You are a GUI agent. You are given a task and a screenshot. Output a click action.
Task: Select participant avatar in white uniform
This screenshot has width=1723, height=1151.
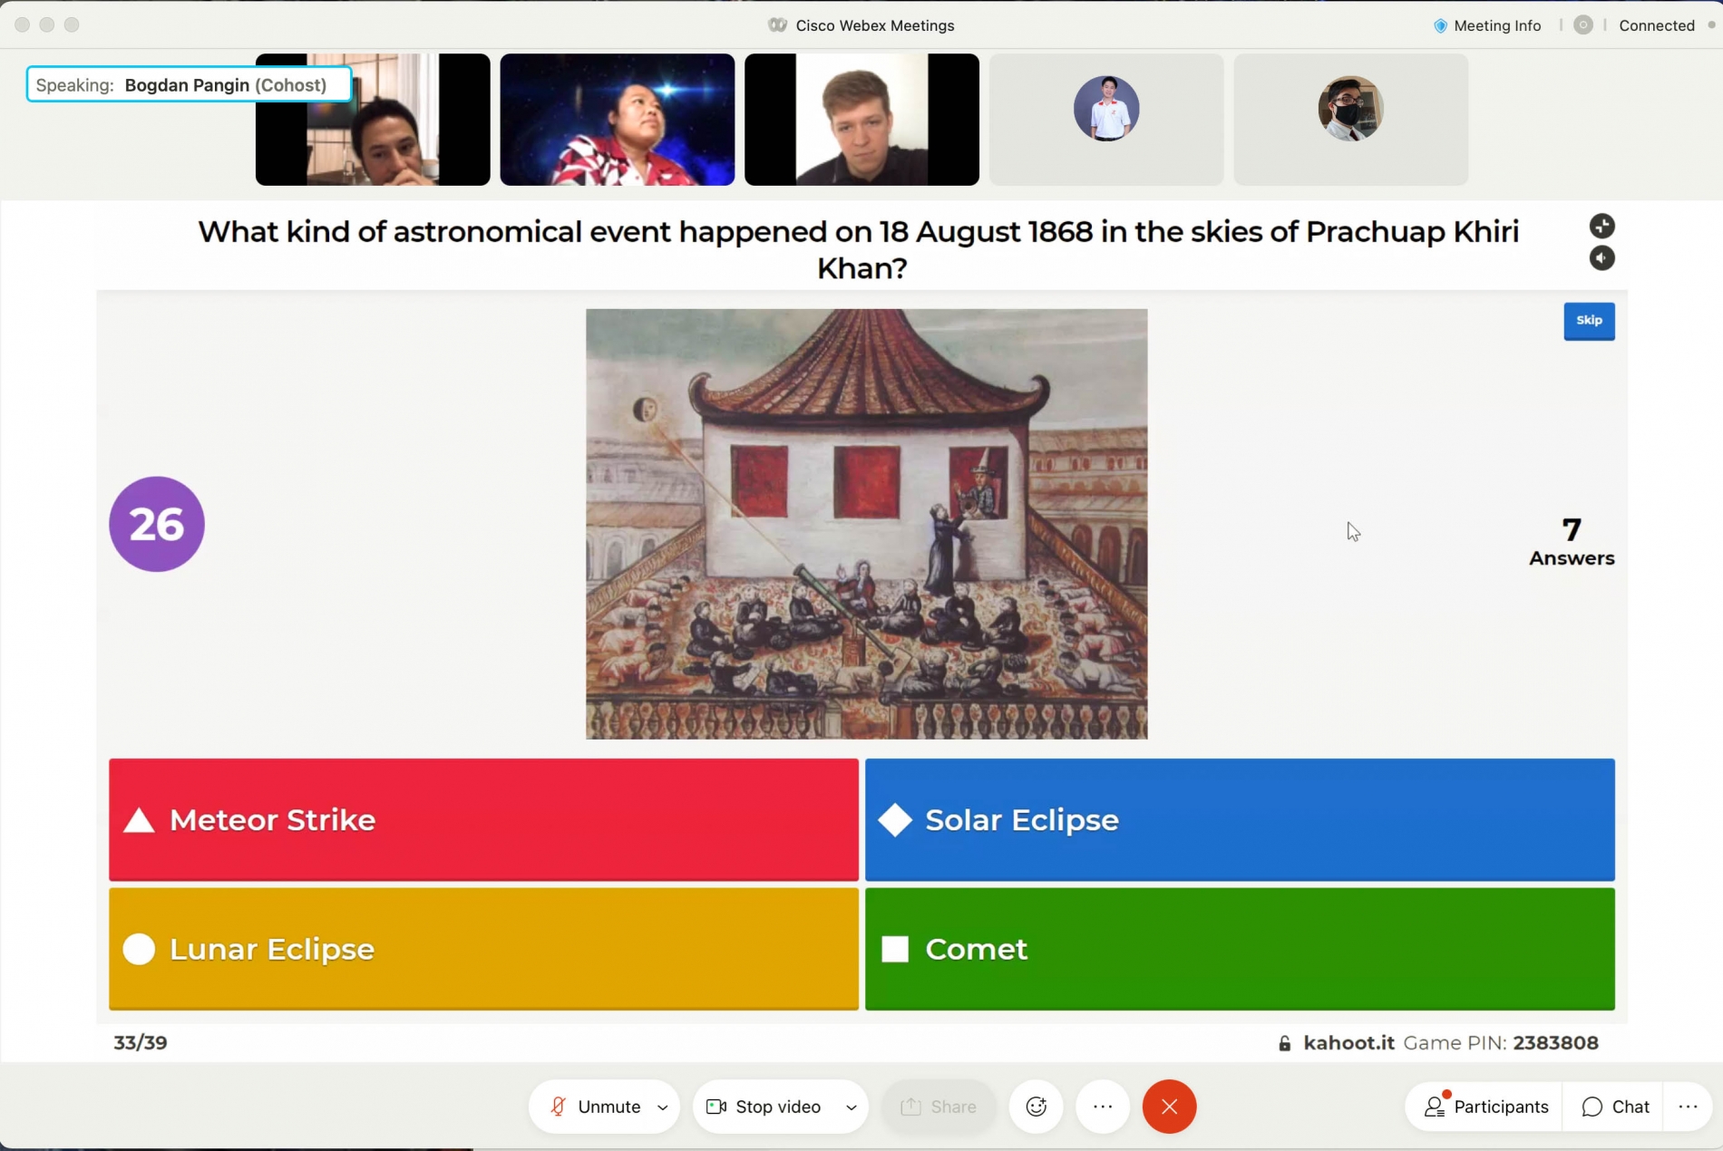pos(1106,109)
